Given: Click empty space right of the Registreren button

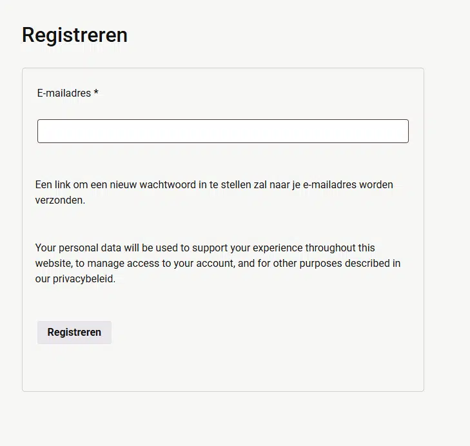Looking at the screenshot, I should pos(258,333).
